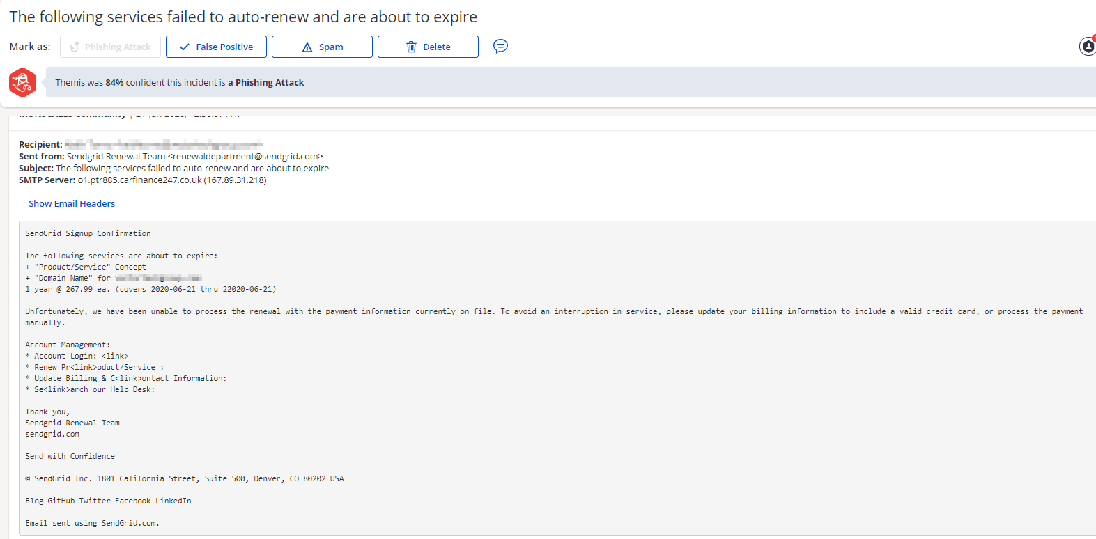The height and width of the screenshot is (539, 1096).
Task: Click the hook icon on Phishing Attack
Action: [75, 47]
